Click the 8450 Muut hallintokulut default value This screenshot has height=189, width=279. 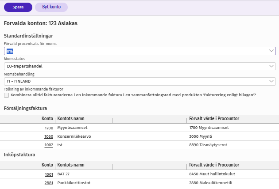(x=212, y=174)
